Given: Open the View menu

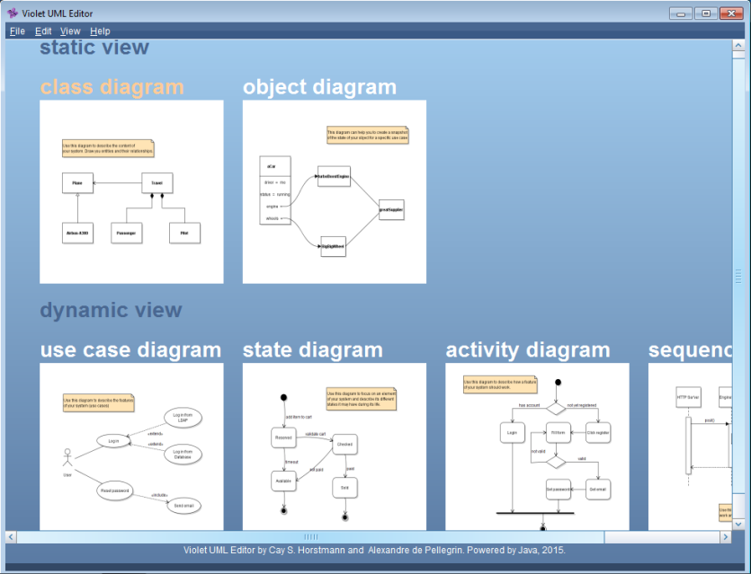Looking at the screenshot, I should coord(70,31).
